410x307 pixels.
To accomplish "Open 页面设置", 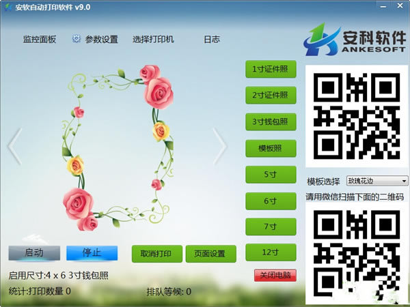I will tap(210, 254).
